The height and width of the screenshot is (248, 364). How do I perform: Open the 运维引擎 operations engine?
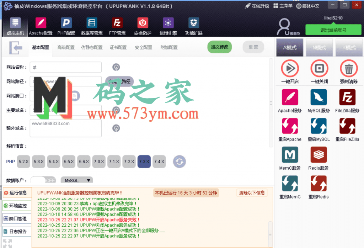click(168, 26)
